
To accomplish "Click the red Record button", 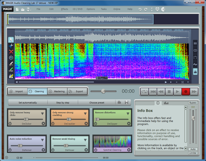I will (186, 91).
